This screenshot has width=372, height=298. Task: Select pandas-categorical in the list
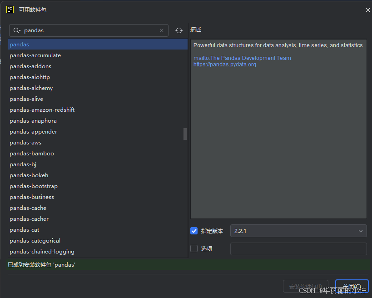click(x=98, y=241)
